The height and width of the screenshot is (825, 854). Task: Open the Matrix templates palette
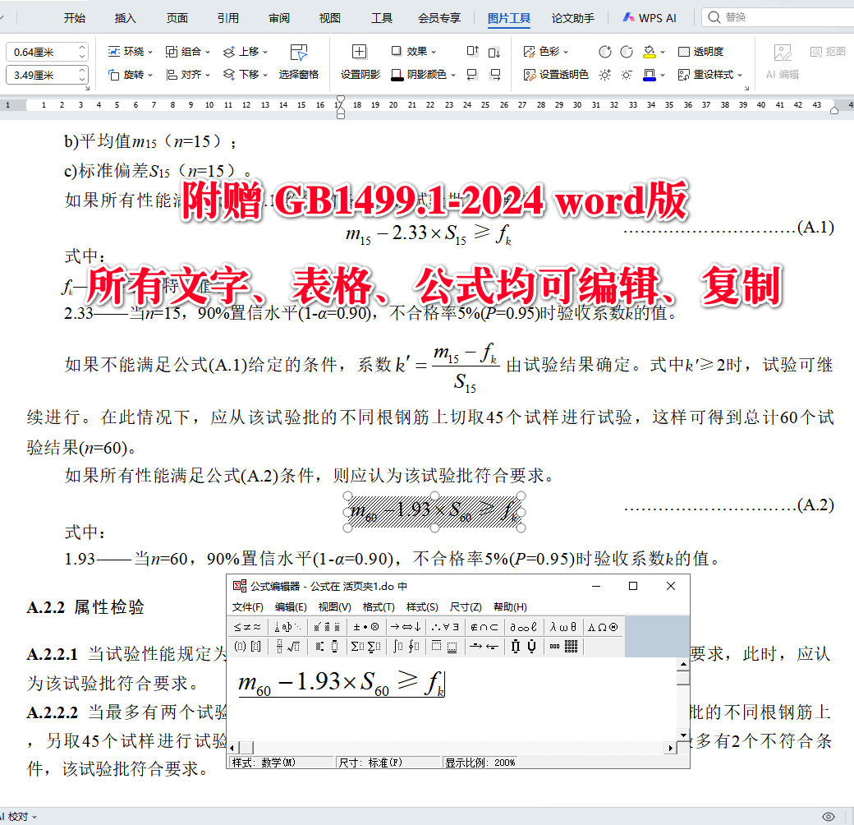point(563,647)
